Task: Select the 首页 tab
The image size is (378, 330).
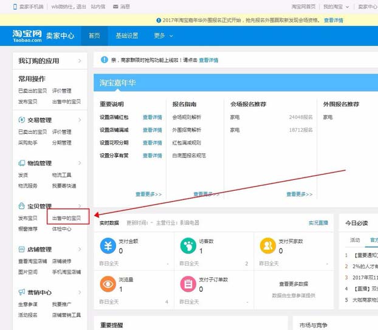Action: [94, 36]
